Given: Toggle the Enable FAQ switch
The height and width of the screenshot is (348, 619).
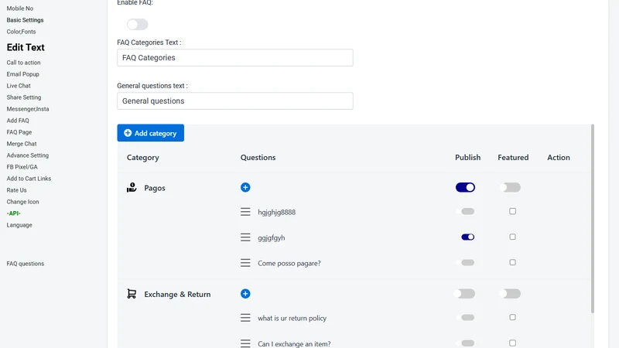Looking at the screenshot, I should pos(138,25).
